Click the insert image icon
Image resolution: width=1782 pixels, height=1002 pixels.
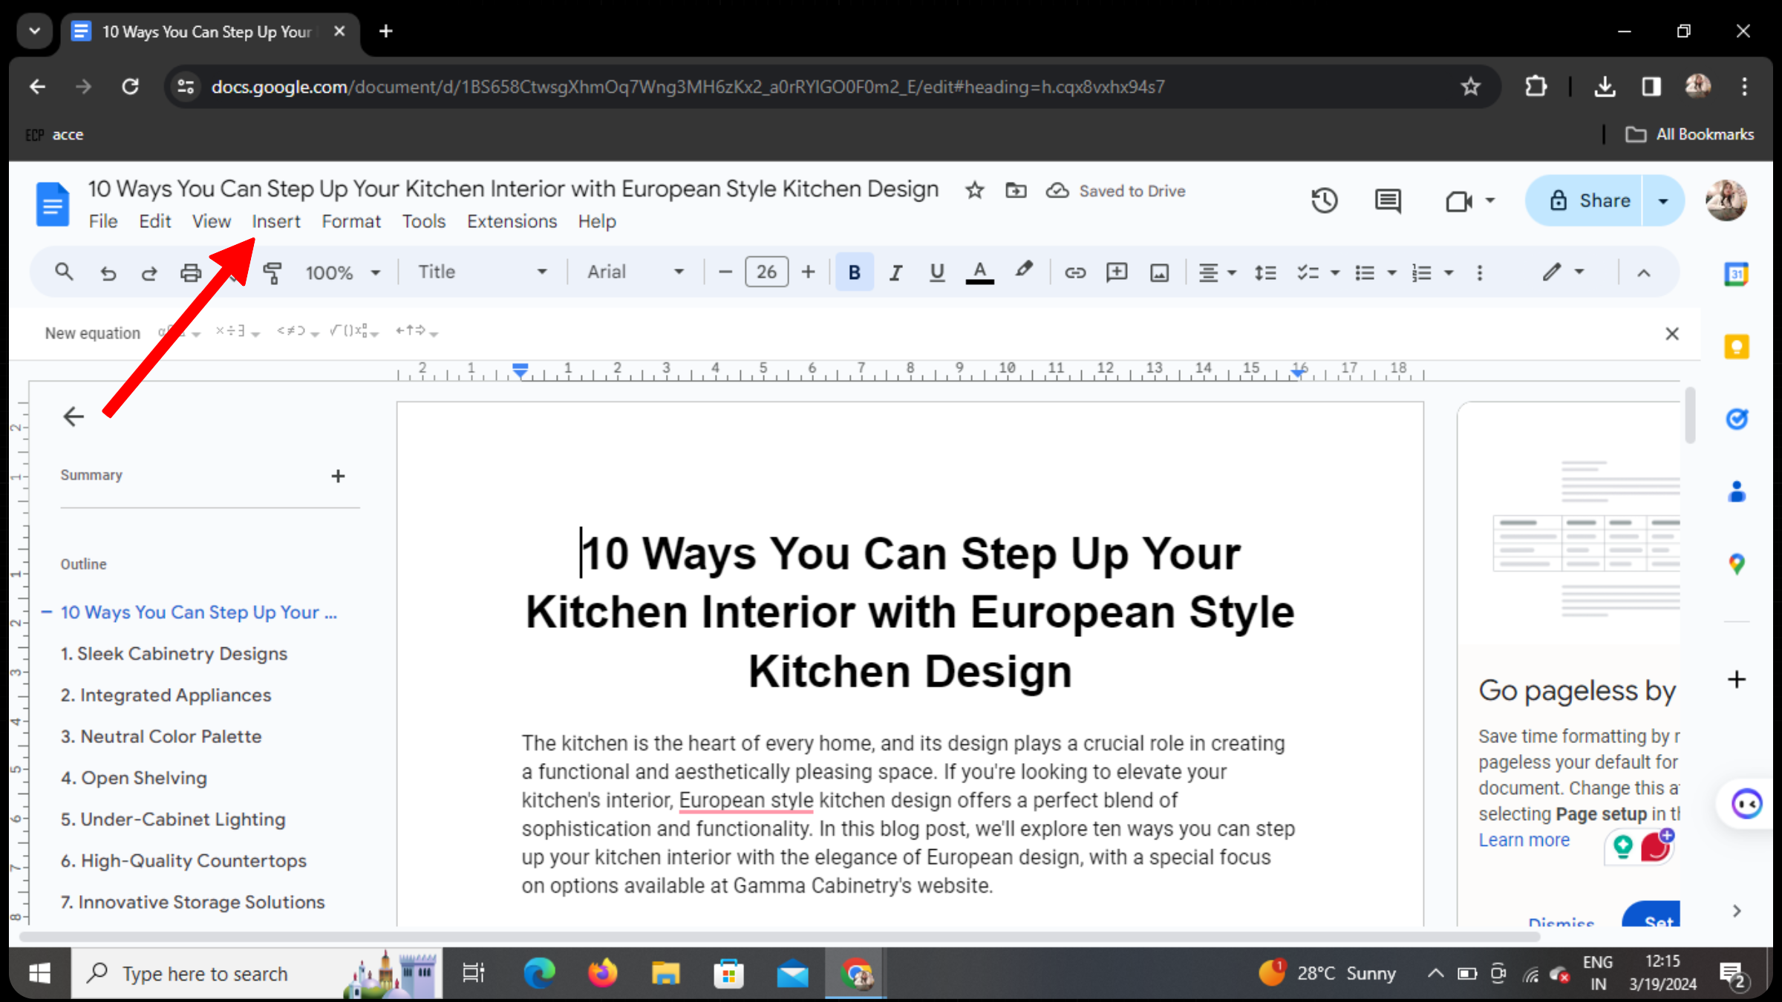(x=1159, y=272)
